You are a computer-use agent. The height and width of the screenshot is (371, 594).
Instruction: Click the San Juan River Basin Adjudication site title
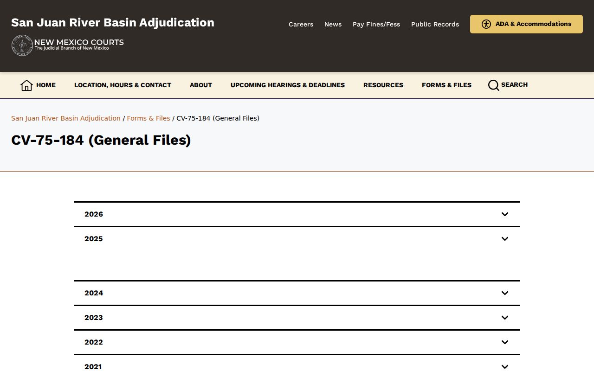coord(113,23)
